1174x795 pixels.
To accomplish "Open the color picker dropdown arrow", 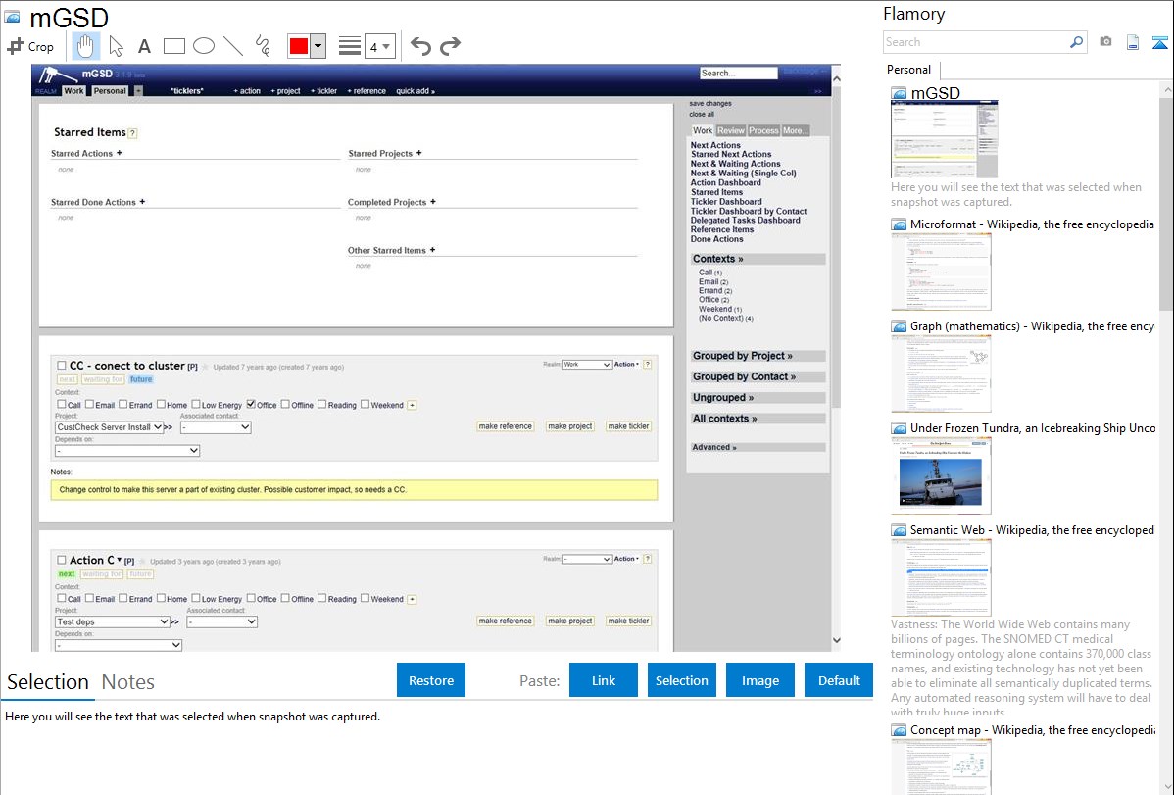I will [318, 46].
